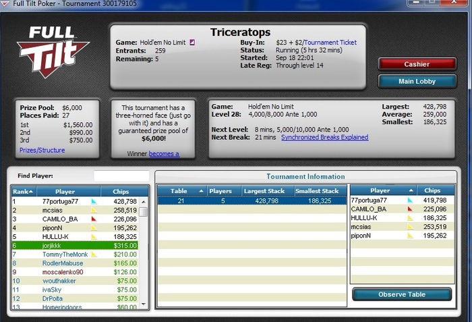Follow the 'becomes a' link
The width and height of the screenshot is (472, 322).
(x=164, y=154)
